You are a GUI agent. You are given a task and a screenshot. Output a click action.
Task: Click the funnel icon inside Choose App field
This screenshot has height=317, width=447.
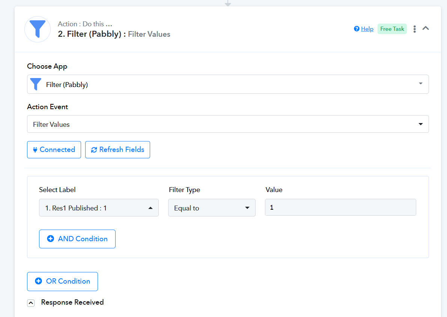pyautogui.click(x=36, y=84)
